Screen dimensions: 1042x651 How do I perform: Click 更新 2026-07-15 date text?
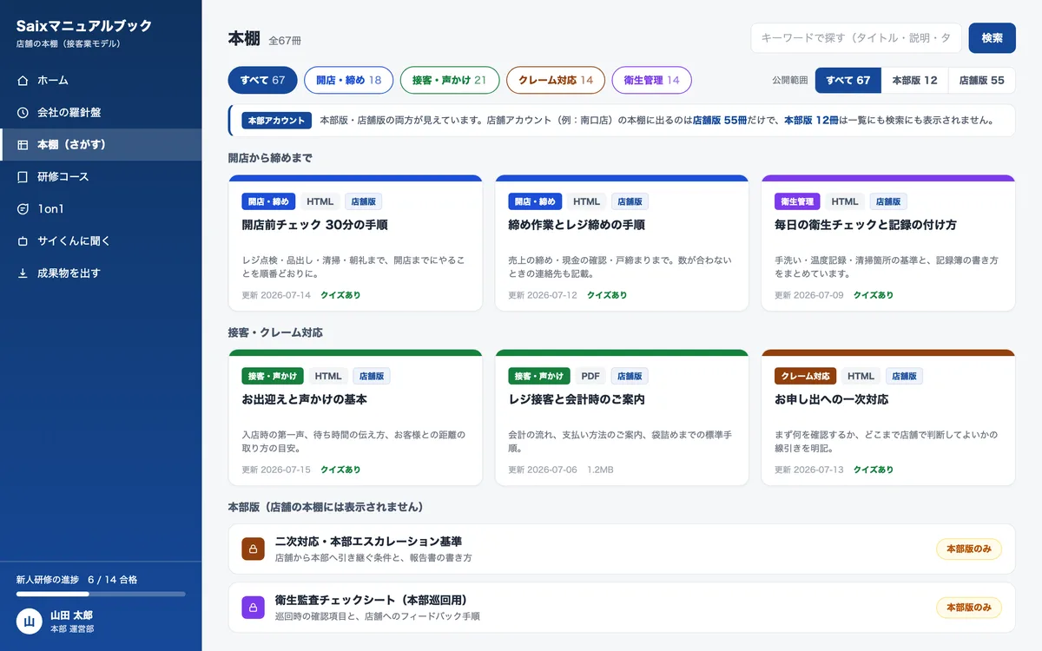[276, 470]
